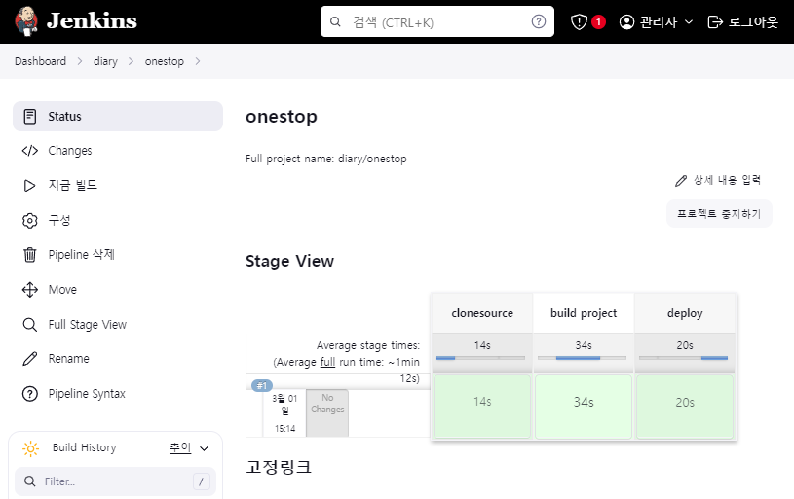
Task: Open the Status menu item
Action: (x=118, y=117)
